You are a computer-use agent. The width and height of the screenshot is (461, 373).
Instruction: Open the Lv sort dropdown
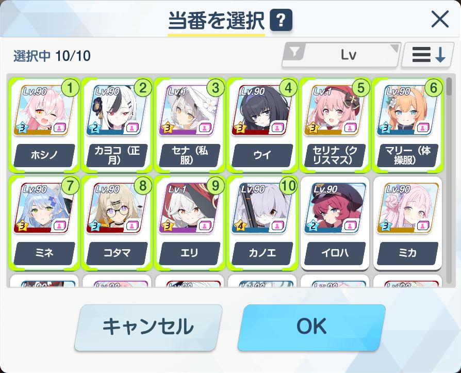pos(341,55)
